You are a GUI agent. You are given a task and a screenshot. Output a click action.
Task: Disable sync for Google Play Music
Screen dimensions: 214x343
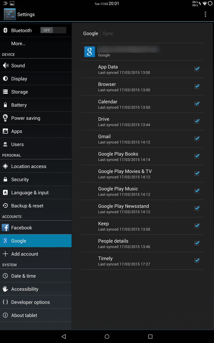coord(197,191)
